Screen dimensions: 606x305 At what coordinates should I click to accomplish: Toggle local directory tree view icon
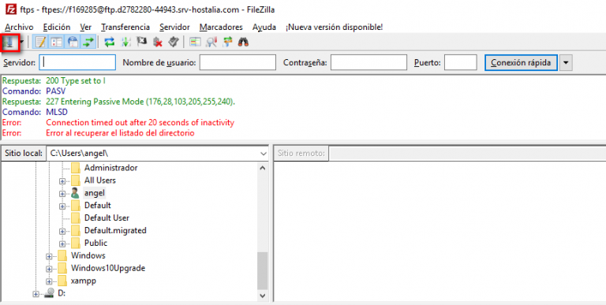pyautogui.click(x=57, y=42)
